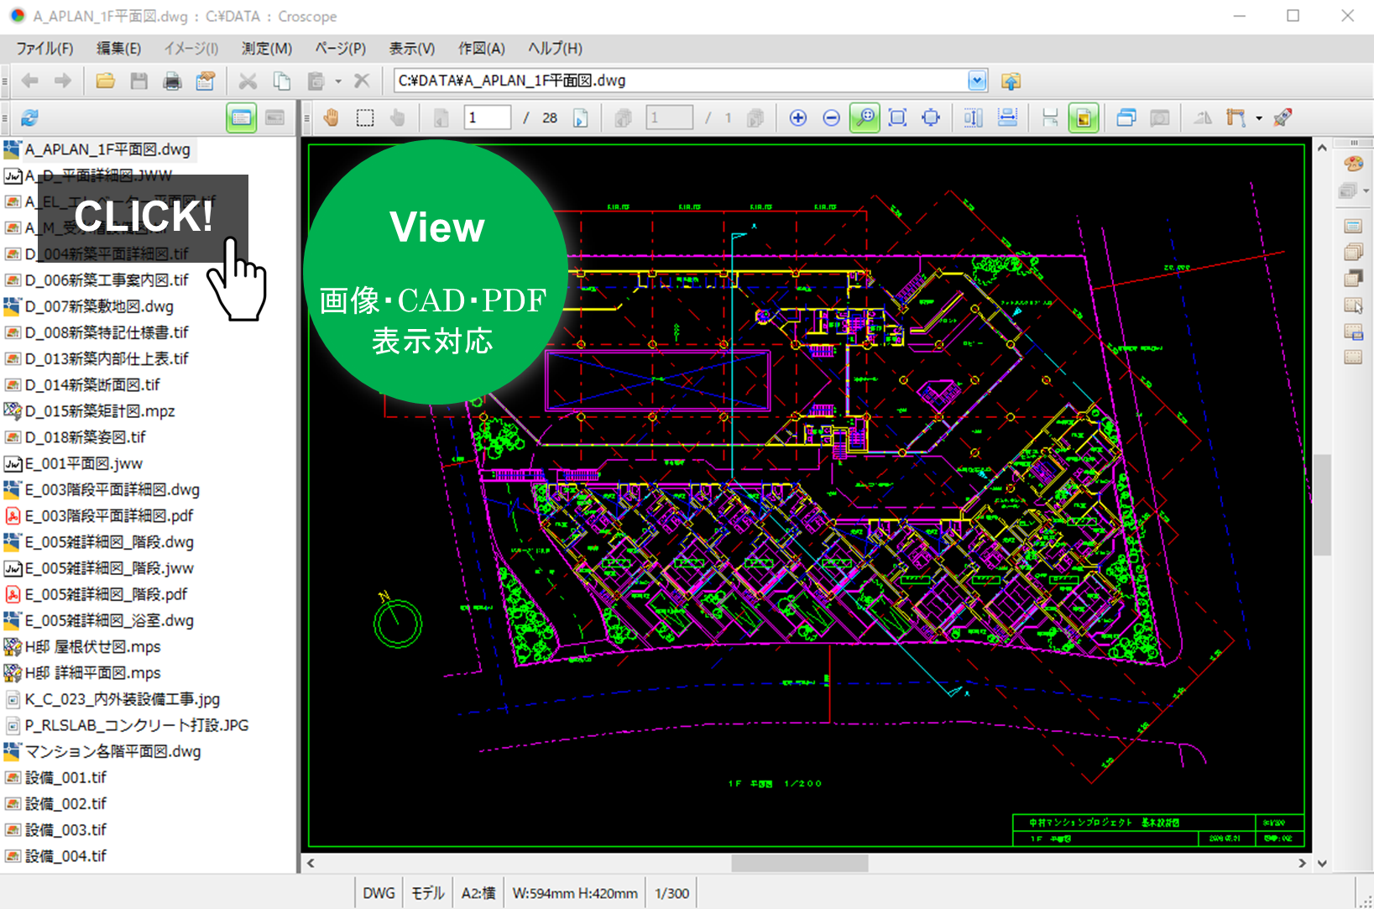The width and height of the screenshot is (1374, 909).
Task: Open a file using the folder icon
Action: [x=104, y=81]
